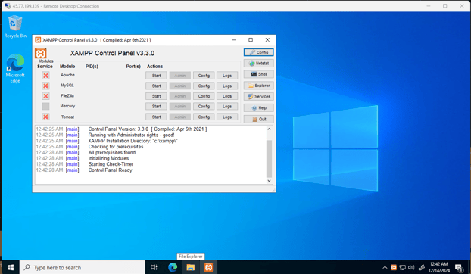Open Netstat globe button
The image size is (471, 274).
[x=259, y=64]
